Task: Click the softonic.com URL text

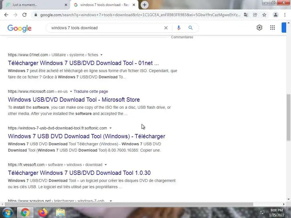Action: click(x=57, y=128)
